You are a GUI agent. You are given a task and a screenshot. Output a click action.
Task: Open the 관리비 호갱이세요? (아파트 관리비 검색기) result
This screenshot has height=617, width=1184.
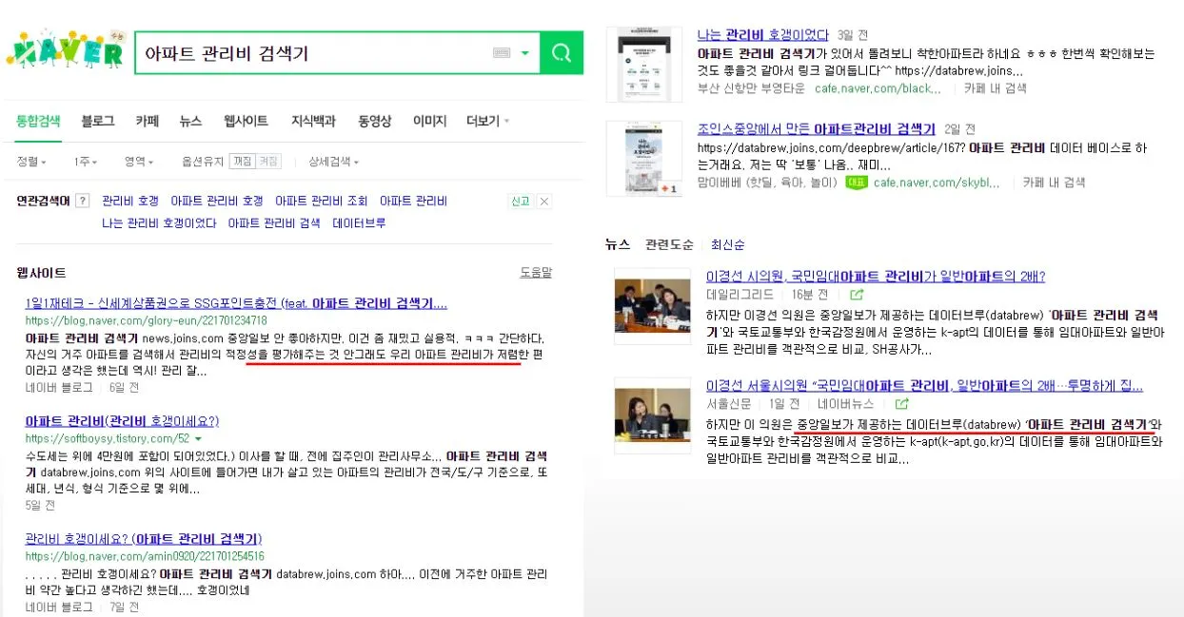click(144, 539)
